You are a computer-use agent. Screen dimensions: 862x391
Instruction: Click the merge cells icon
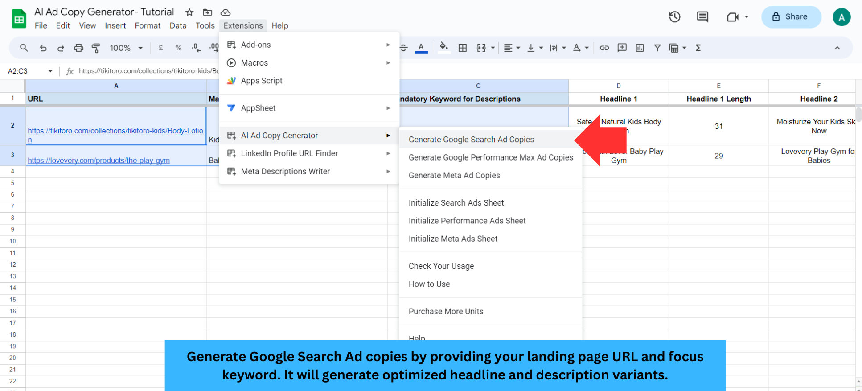click(481, 48)
